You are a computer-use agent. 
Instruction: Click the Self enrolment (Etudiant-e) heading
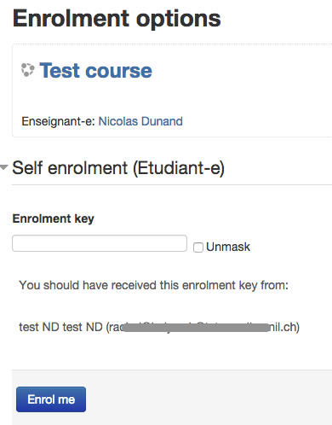coord(118,168)
